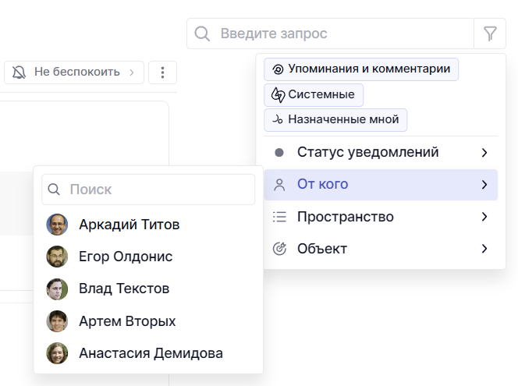Click Анастасия Демидова's avatar picture
This screenshot has width=518, height=386.
[57, 353]
